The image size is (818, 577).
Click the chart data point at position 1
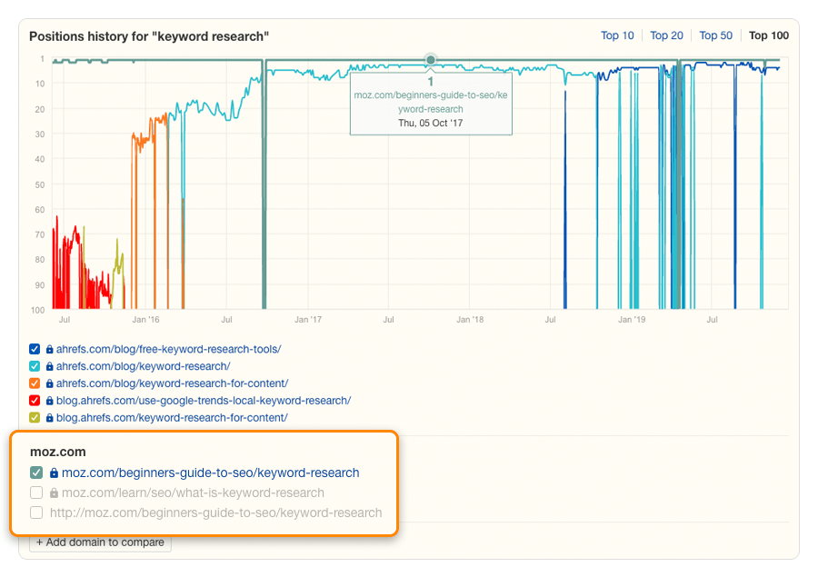(431, 60)
